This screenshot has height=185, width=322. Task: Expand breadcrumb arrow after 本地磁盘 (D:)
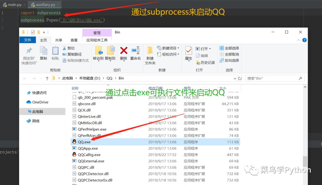click(103, 78)
